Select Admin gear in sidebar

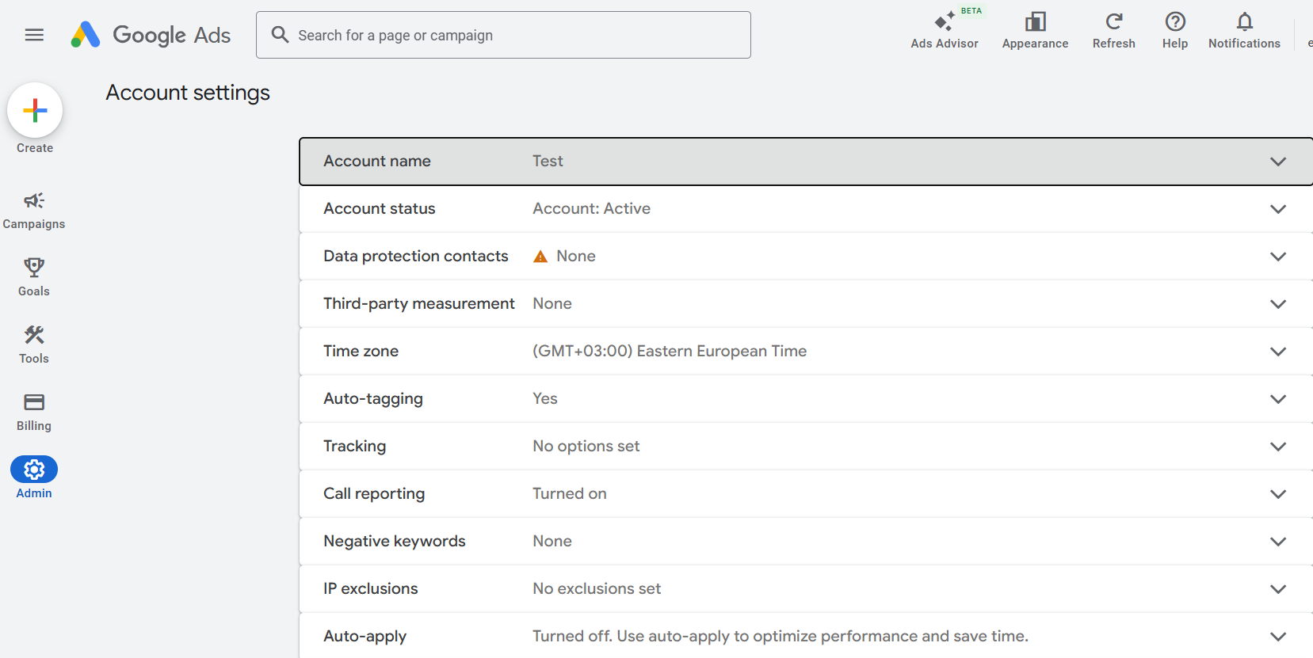[x=34, y=470]
